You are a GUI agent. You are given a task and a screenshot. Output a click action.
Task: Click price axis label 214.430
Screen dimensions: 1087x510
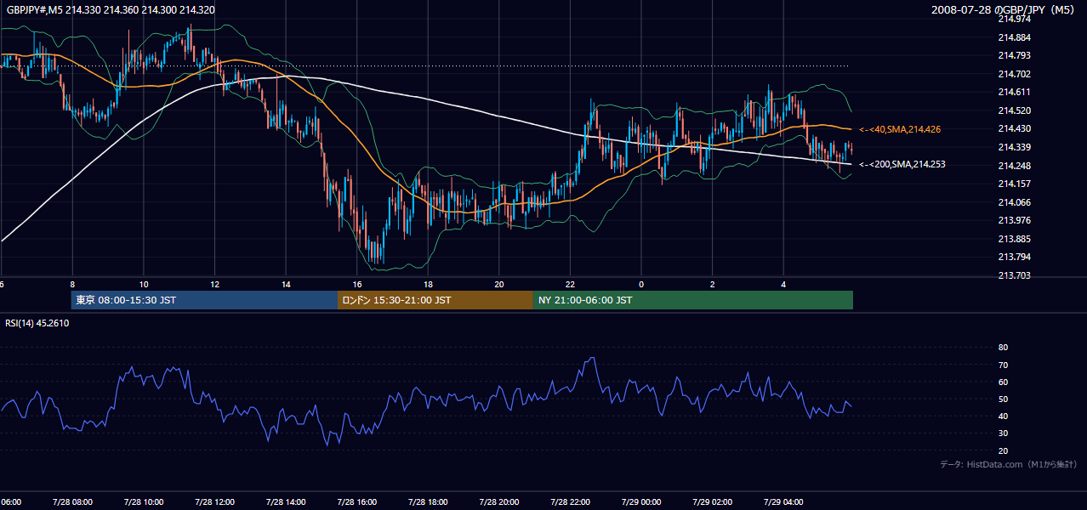[x=1013, y=129]
